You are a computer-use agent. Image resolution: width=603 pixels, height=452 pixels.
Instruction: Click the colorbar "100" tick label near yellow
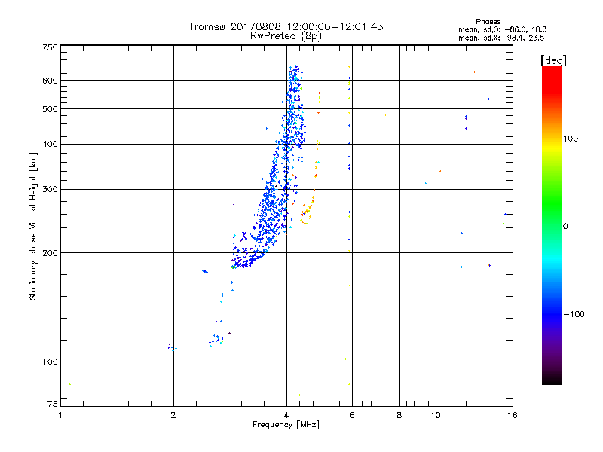571,139
